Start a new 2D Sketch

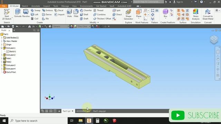click(x=7, y=14)
